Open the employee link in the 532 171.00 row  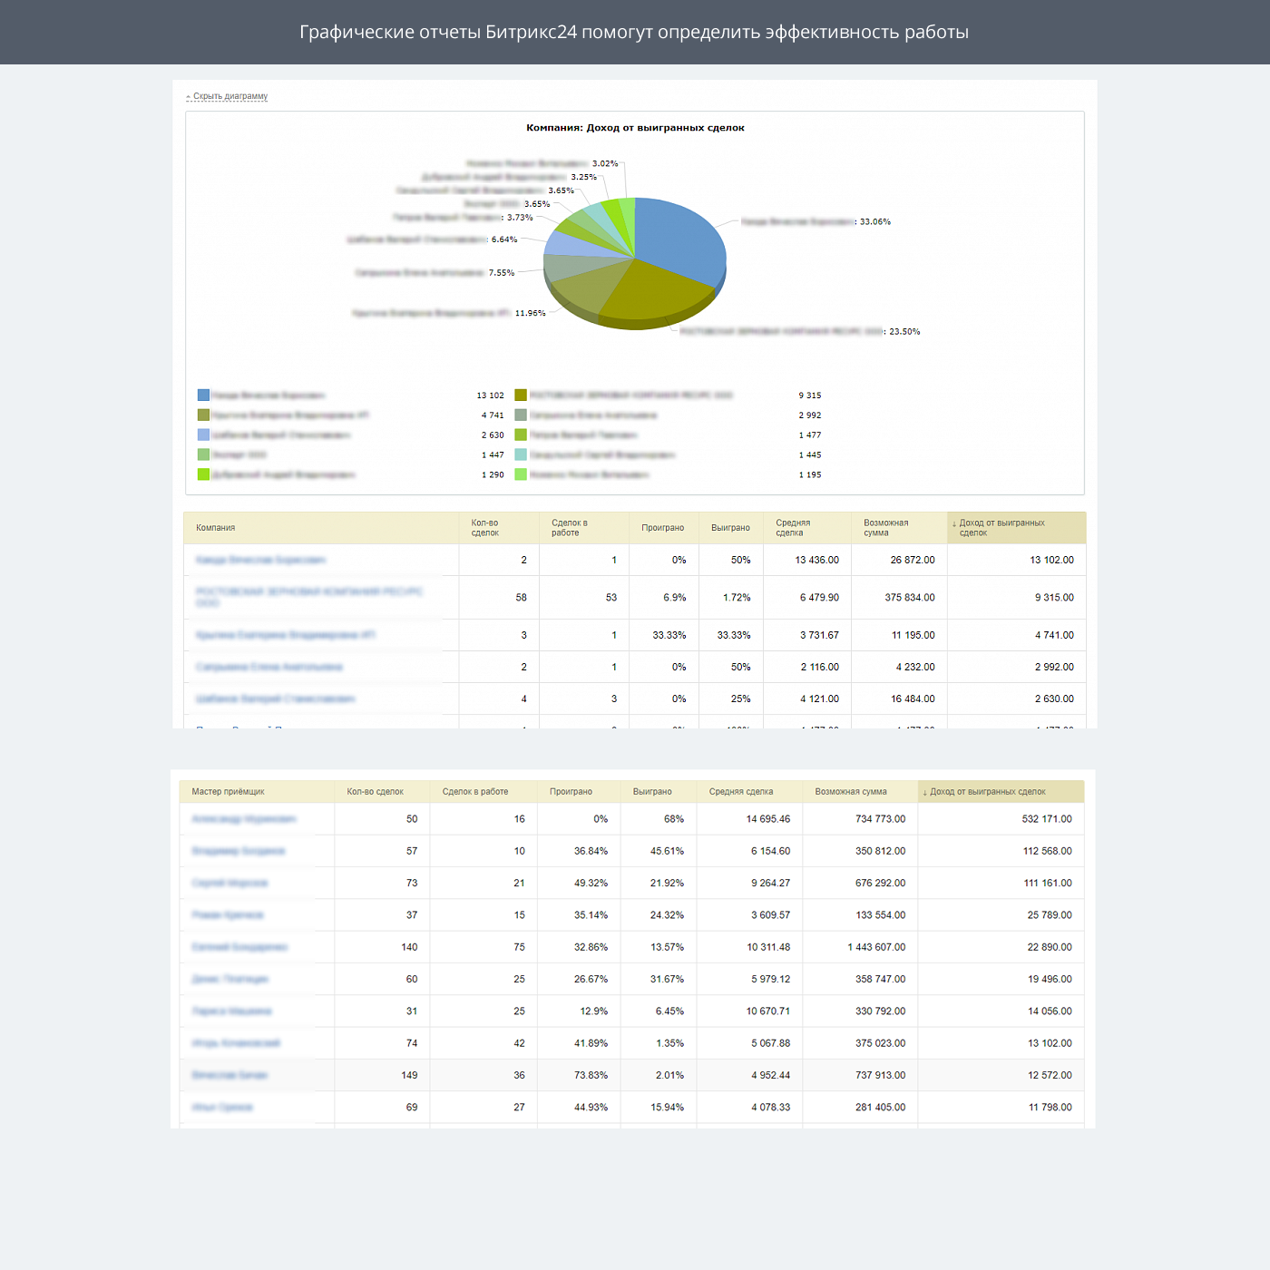click(x=243, y=819)
